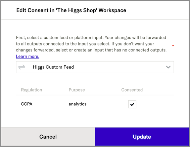Click the Purpose column header
The width and height of the screenshot is (190, 147).
click(x=77, y=90)
